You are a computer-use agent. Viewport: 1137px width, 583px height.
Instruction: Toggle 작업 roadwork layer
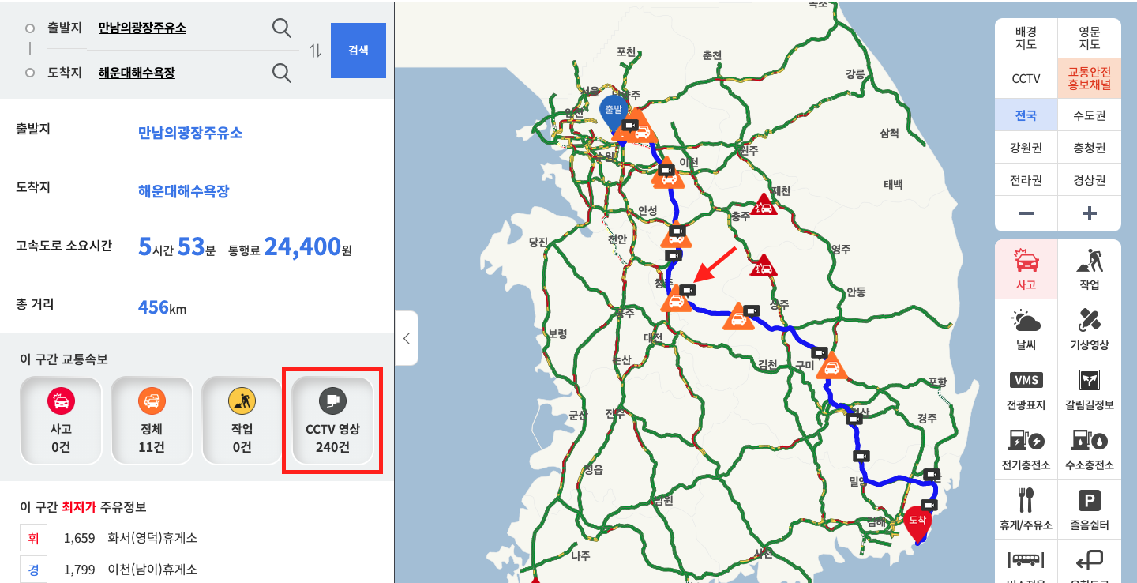pos(1090,269)
